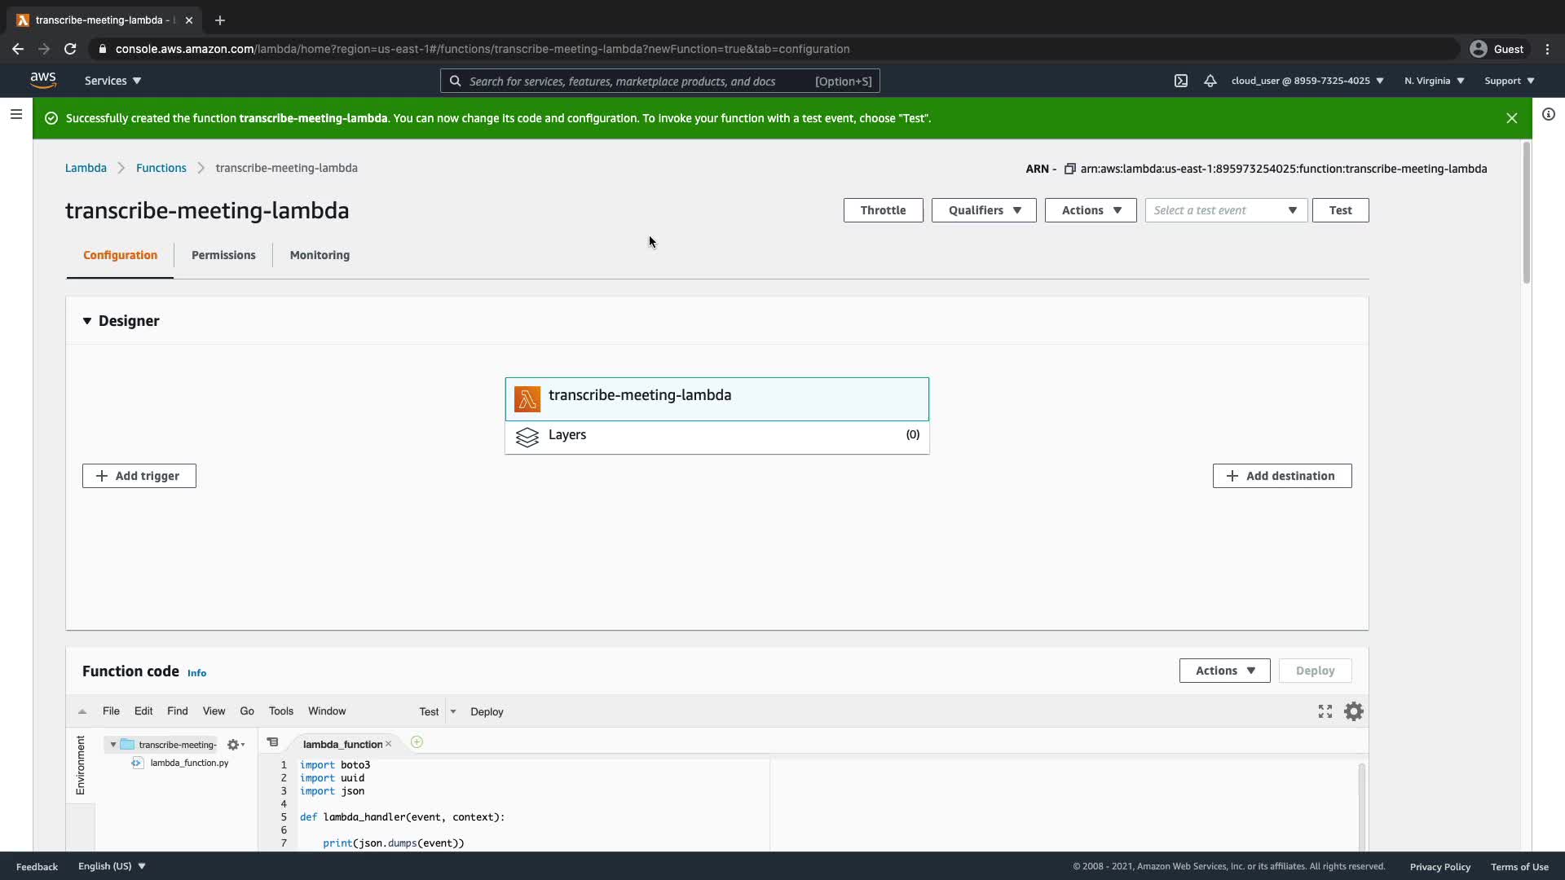Dismiss the green success banner
Image resolution: width=1565 pixels, height=880 pixels.
pos(1511,118)
